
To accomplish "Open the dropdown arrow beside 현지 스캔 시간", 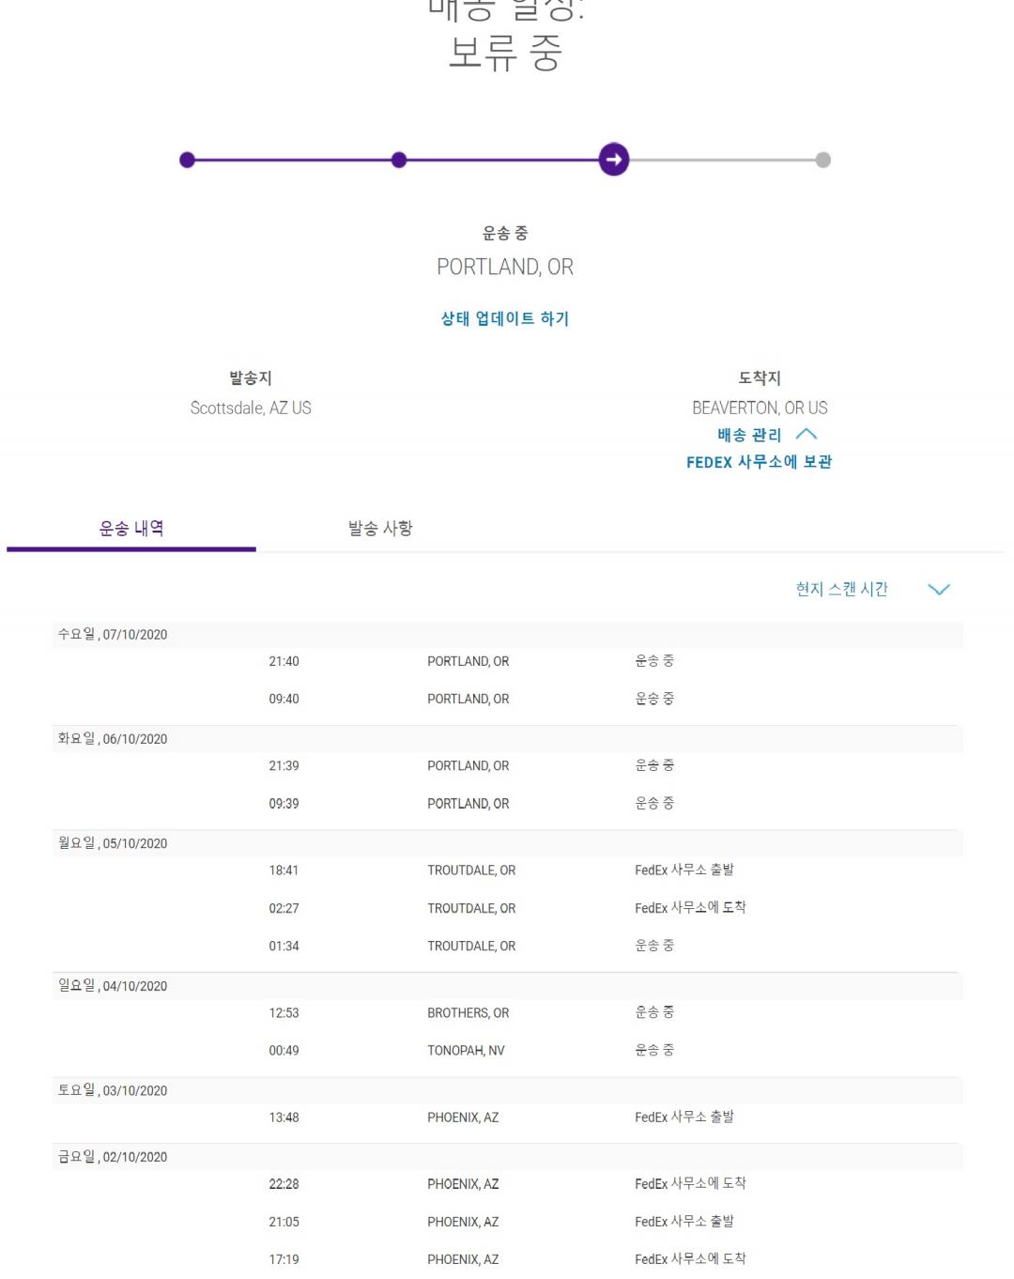I will pyautogui.click(x=938, y=589).
